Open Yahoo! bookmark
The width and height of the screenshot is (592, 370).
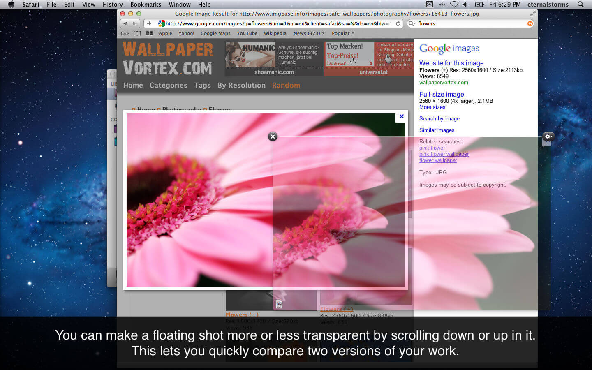pos(186,33)
